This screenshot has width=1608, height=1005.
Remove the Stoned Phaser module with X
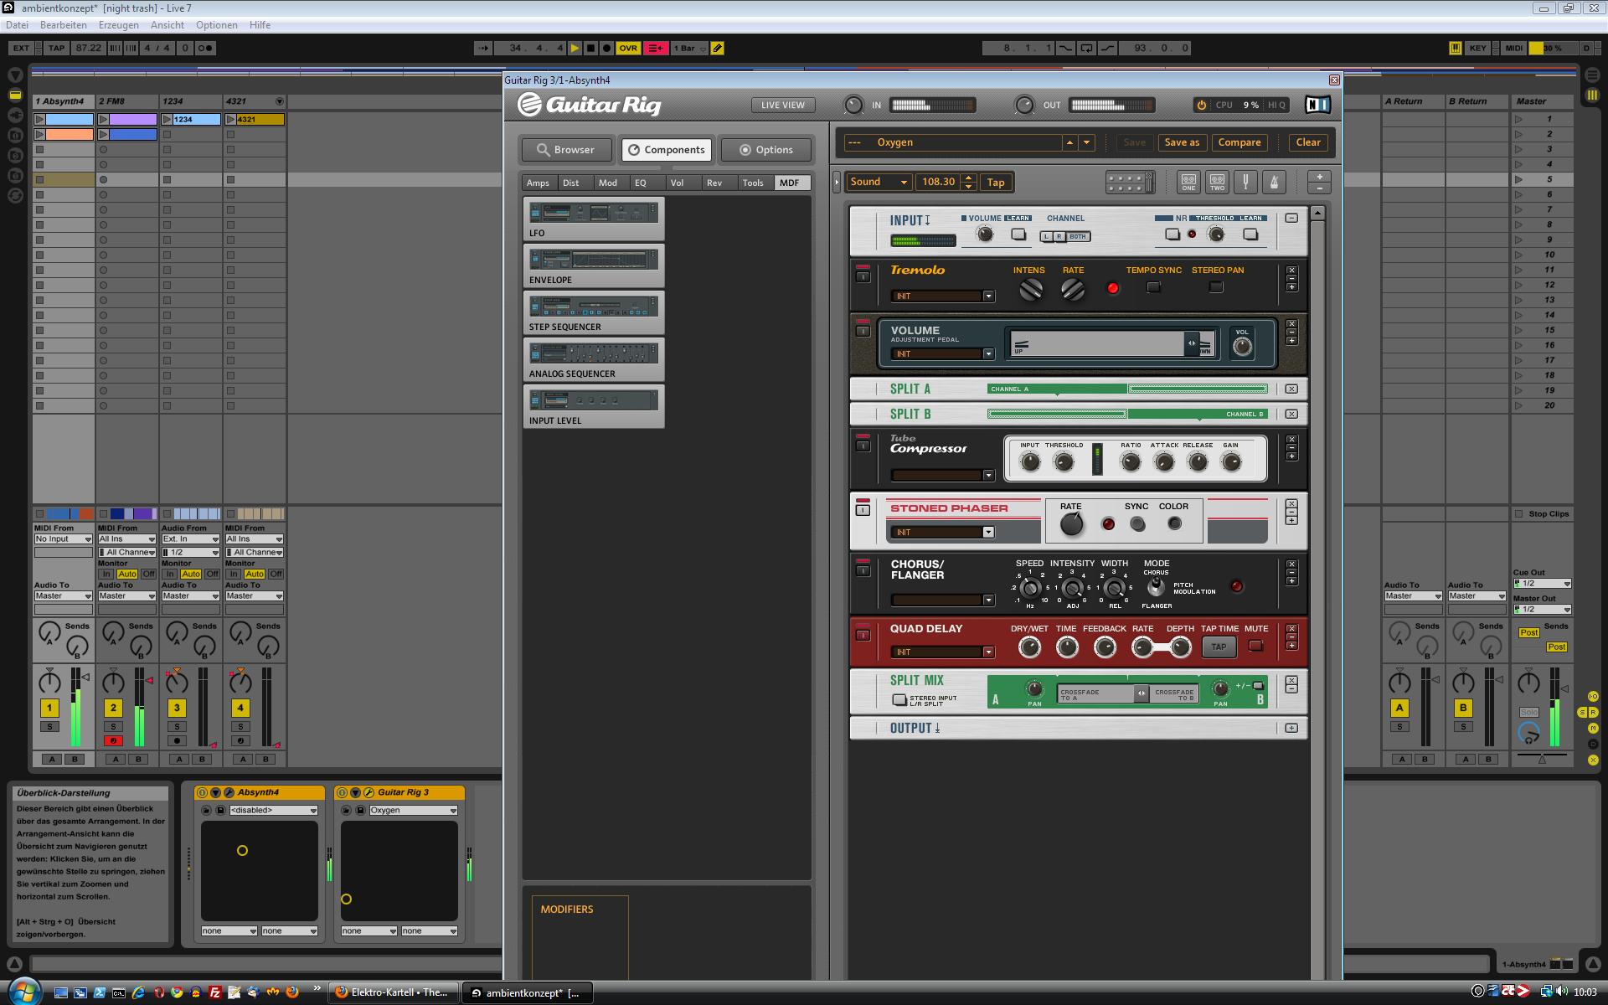coord(1291,504)
